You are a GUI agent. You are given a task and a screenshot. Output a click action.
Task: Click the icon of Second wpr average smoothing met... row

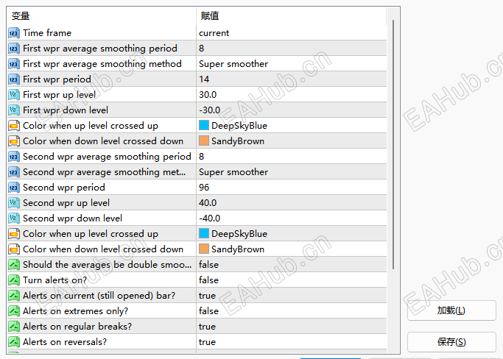tap(14, 172)
